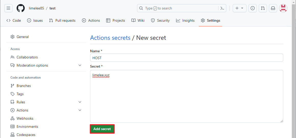Click the General gear icon
The width and height of the screenshot is (296, 138).
click(x=13, y=37)
